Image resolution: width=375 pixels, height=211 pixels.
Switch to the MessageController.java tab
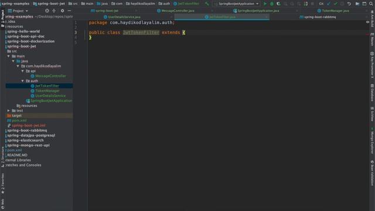click(x=178, y=11)
